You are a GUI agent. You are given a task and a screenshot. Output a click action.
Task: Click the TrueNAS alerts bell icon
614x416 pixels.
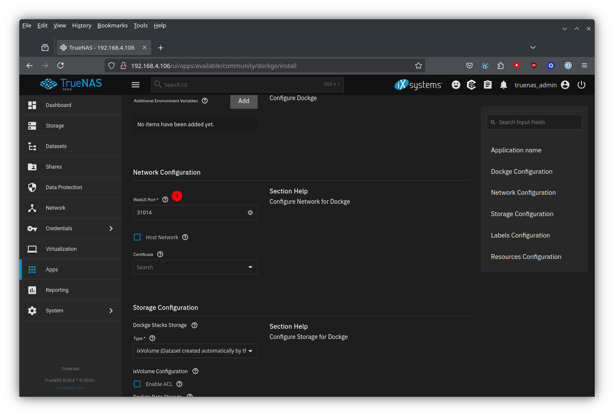coord(503,85)
